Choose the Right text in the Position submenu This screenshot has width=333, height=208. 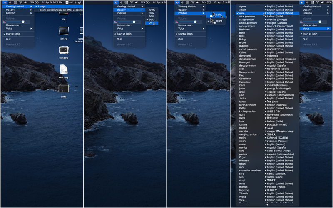219,21
